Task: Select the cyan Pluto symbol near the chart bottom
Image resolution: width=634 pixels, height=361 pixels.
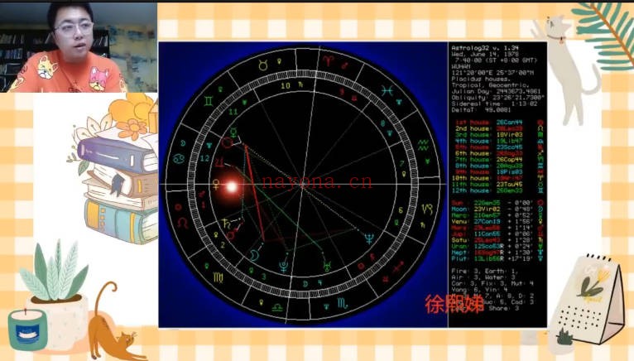Action: 284,266
